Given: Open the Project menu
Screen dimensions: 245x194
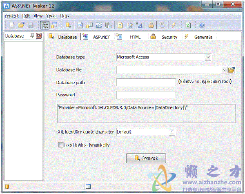Looking at the screenshot, I should pos(11,16).
